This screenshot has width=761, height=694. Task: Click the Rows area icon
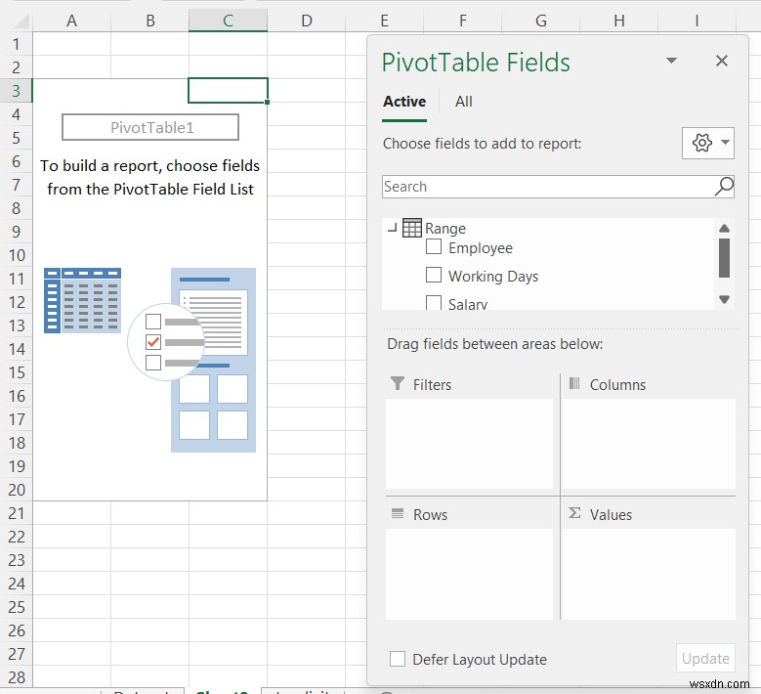point(397,514)
